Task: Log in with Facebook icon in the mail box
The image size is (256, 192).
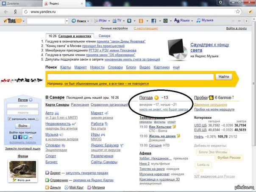Action: 20,137
